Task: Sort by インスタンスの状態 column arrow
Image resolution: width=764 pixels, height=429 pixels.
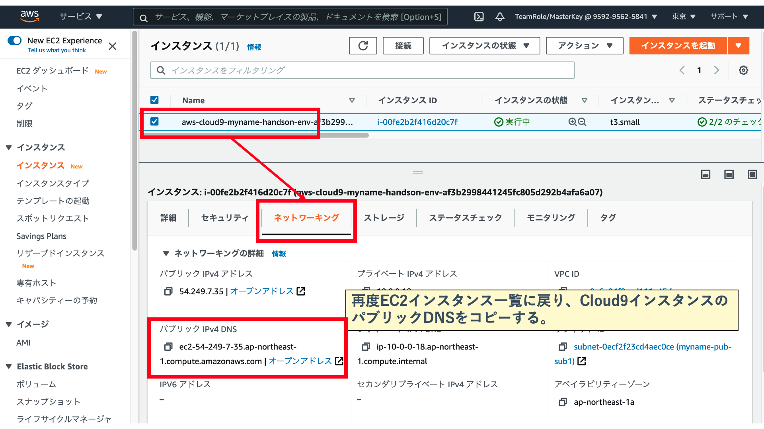Action: [585, 100]
